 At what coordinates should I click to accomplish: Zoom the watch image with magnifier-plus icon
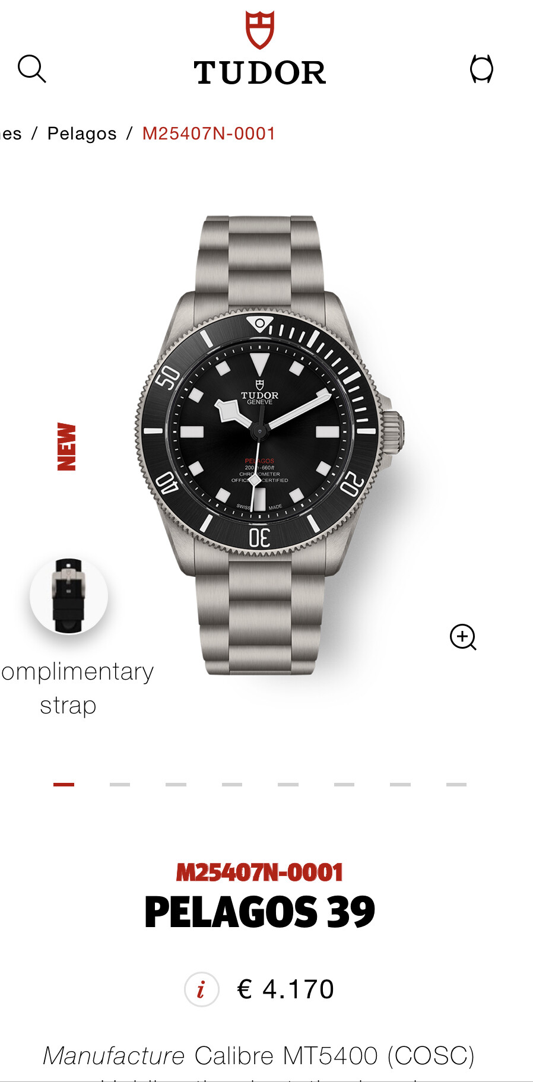point(463,637)
